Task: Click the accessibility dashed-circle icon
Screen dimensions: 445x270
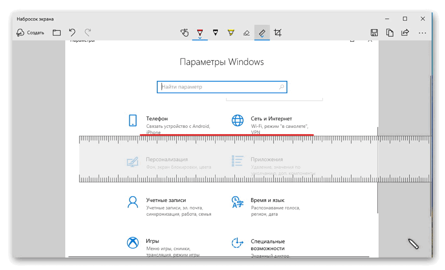Action: click(x=237, y=243)
